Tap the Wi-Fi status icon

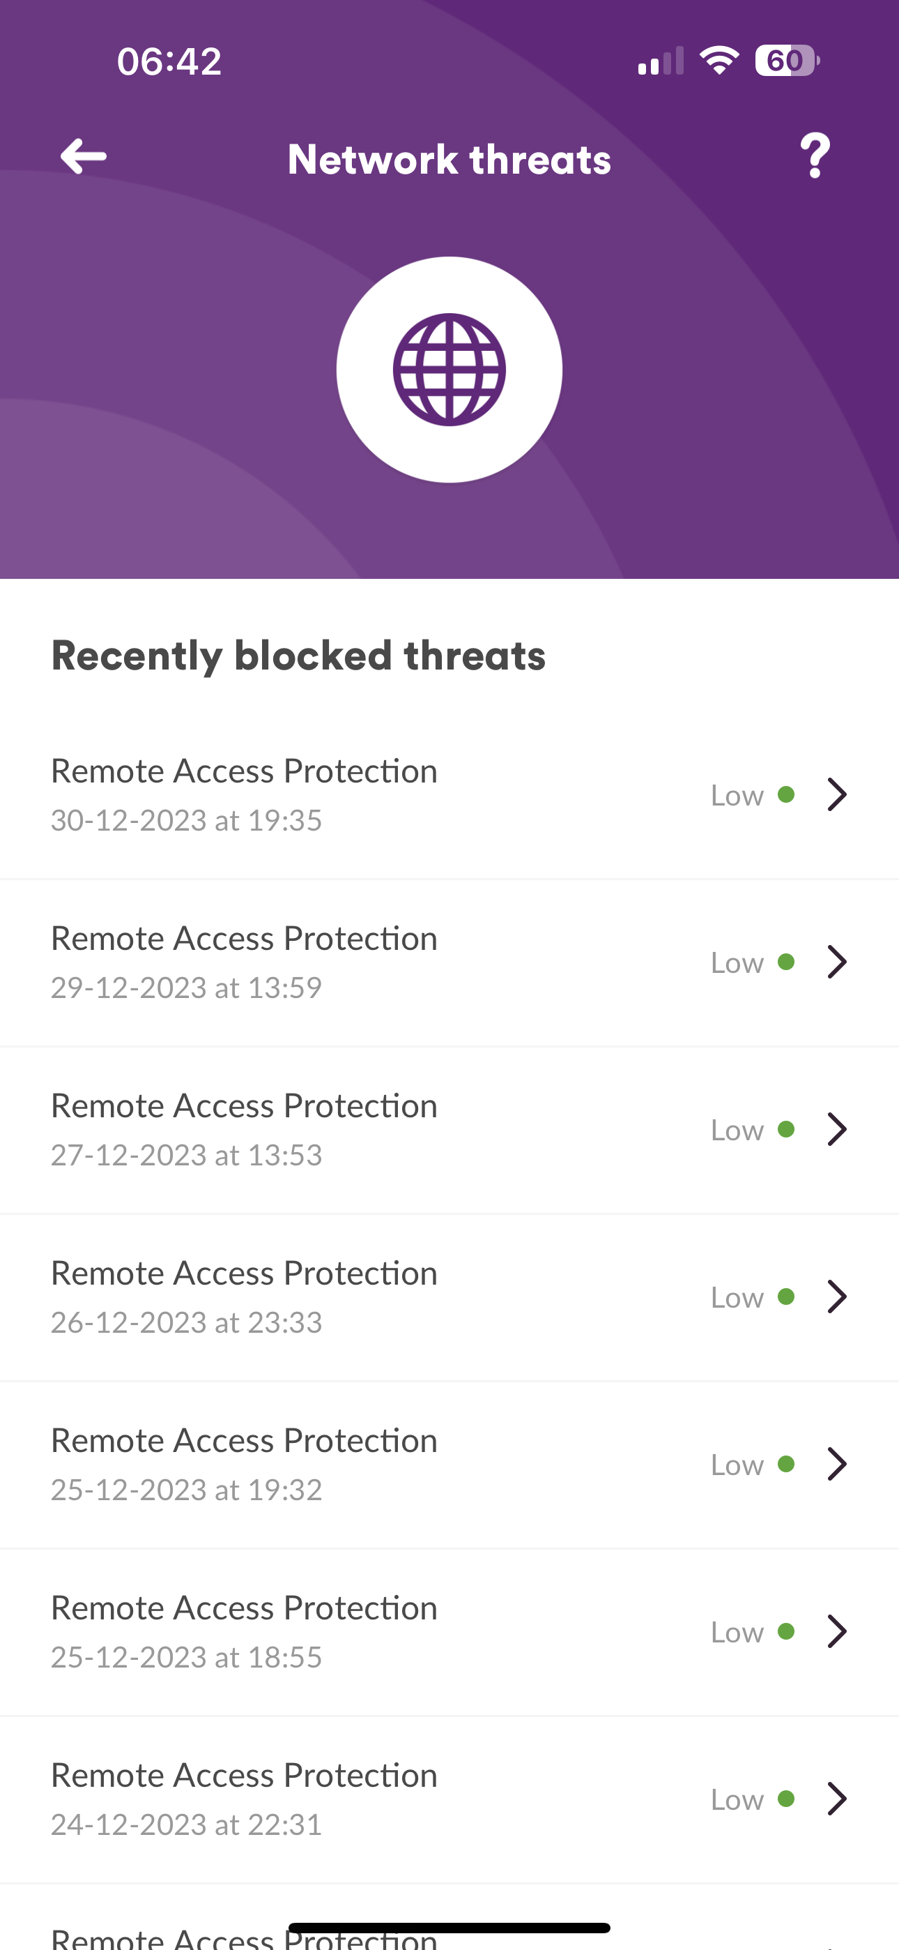point(719,61)
